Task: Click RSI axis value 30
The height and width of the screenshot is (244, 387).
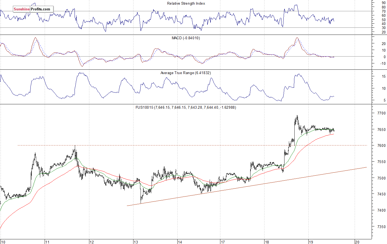Action: [x=383, y=28]
